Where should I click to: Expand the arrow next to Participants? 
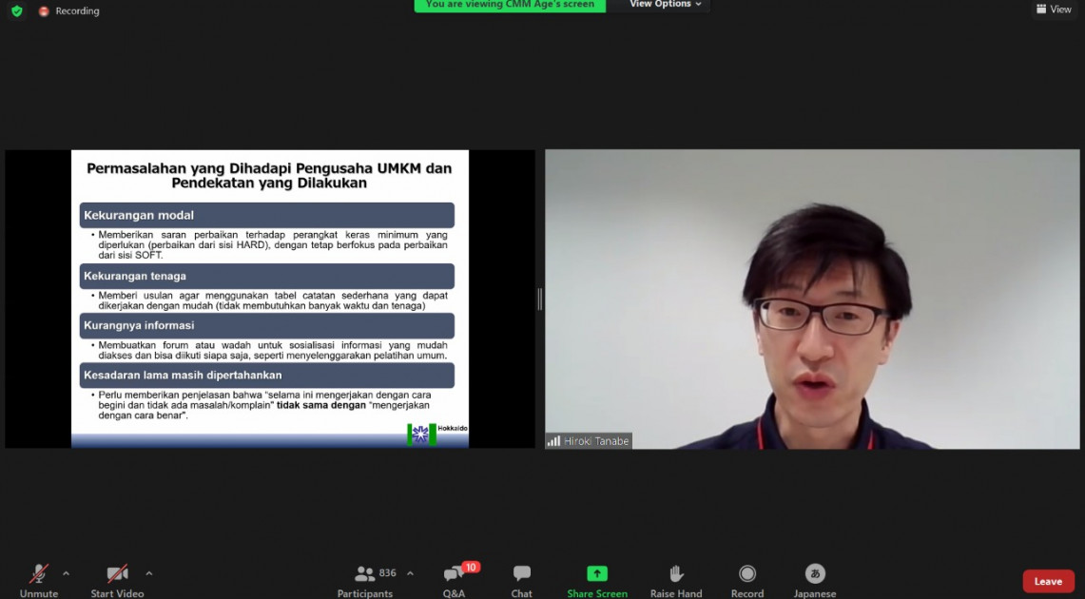click(410, 573)
